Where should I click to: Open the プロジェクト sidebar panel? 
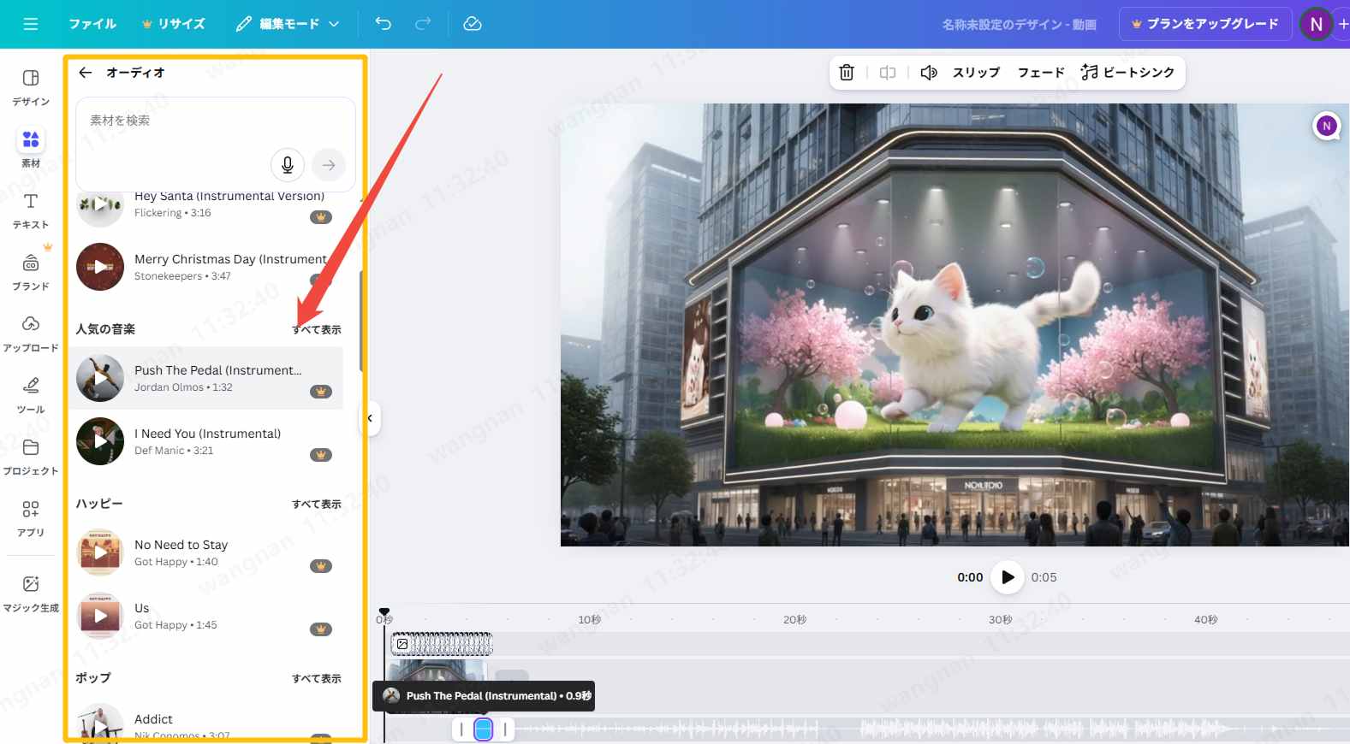click(x=31, y=457)
